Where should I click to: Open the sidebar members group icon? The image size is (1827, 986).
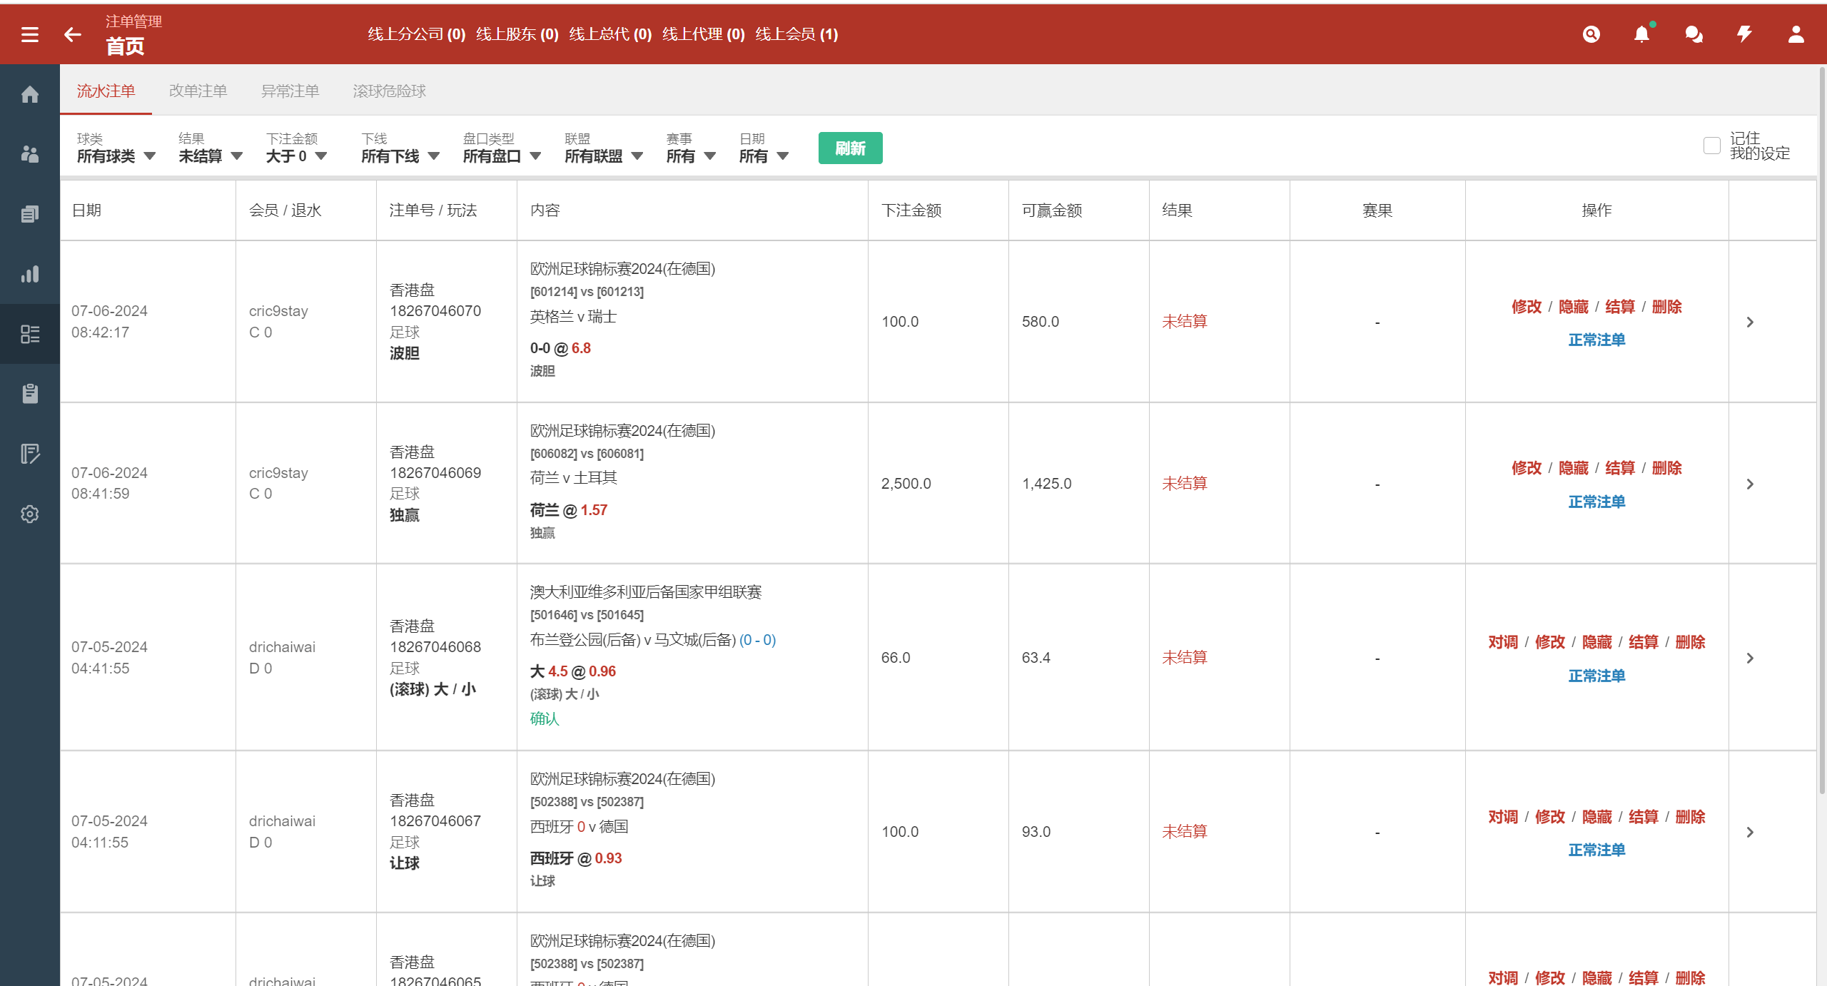pos(30,154)
